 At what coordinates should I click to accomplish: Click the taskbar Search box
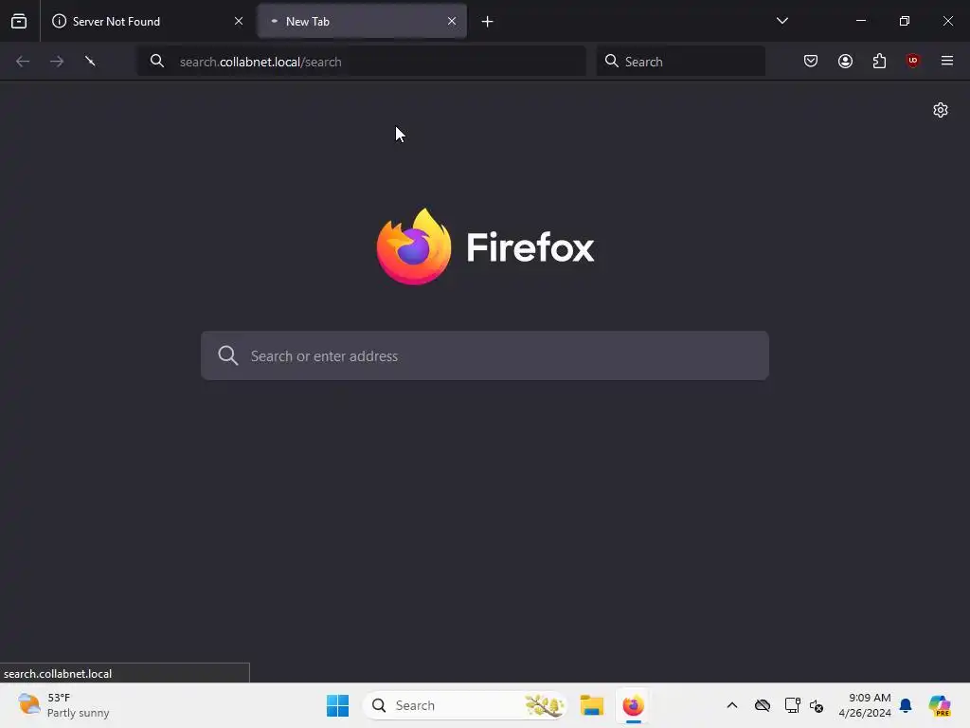[x=465, y=705]
